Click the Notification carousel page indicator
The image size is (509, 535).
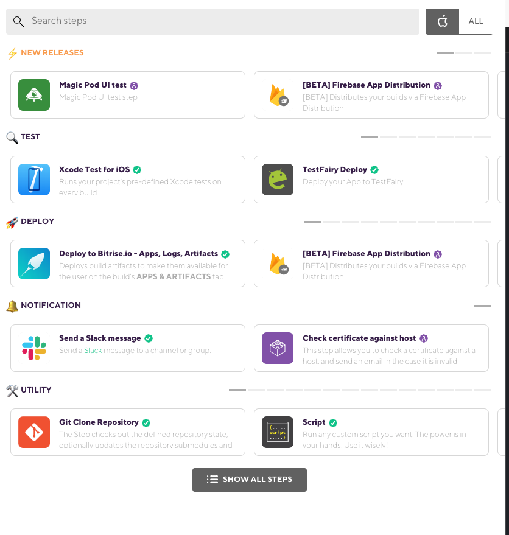pyautogui.click(x=483, y=306)
